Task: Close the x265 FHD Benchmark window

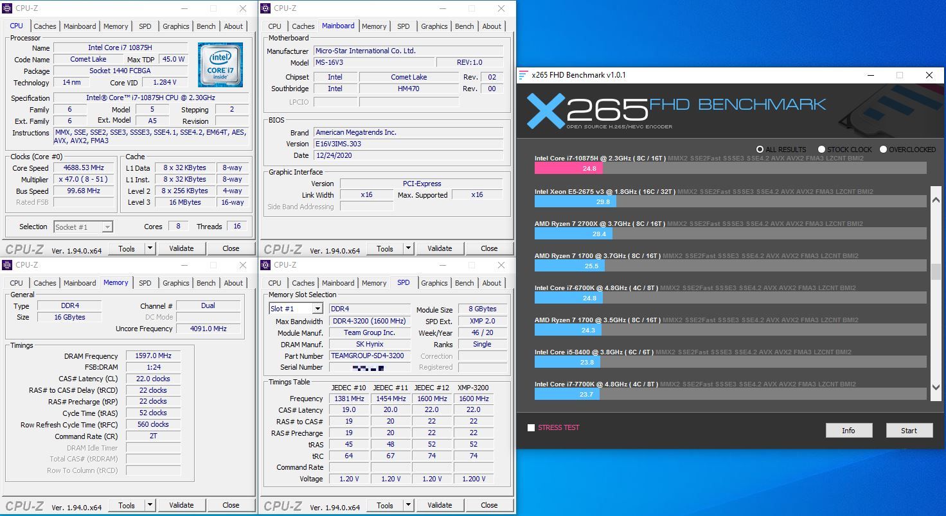Action: pyautogui.click(x=929, y=75)
